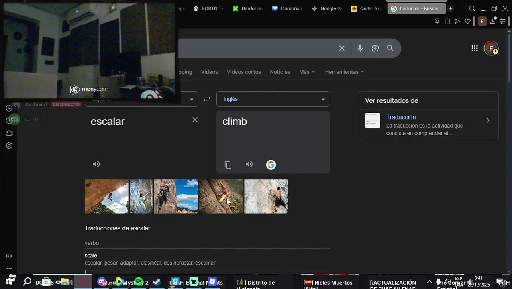
Task: Open the blue-sky rock climber thumbnail
Action: pos(175,196)
